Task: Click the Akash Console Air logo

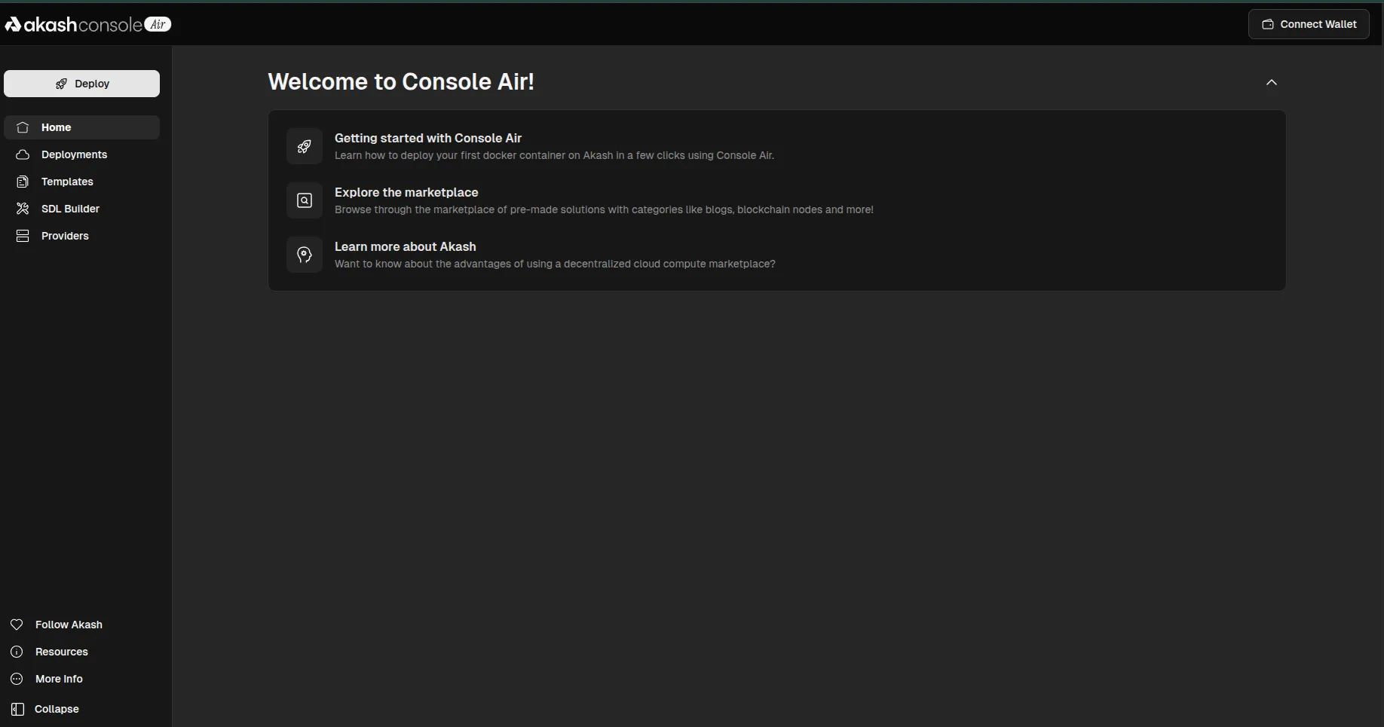Action: [x=88, y=24]
